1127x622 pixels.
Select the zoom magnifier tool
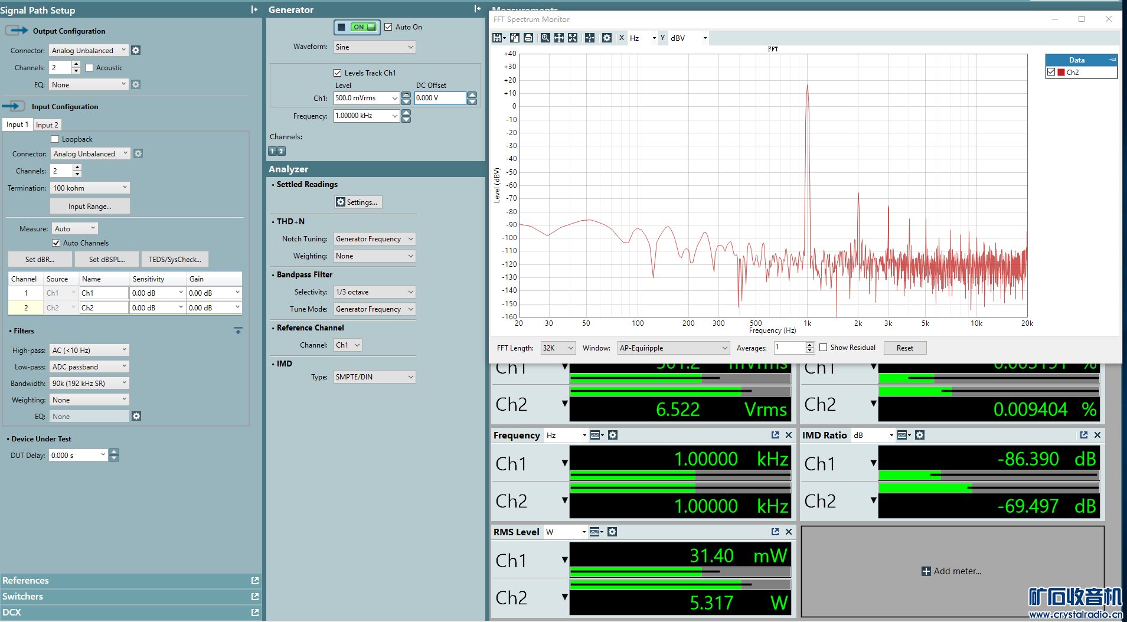tap(545, 38)
